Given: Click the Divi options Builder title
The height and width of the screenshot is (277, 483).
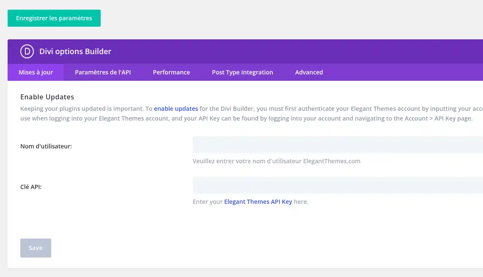Looking at the screenshot, I should 75,52.
